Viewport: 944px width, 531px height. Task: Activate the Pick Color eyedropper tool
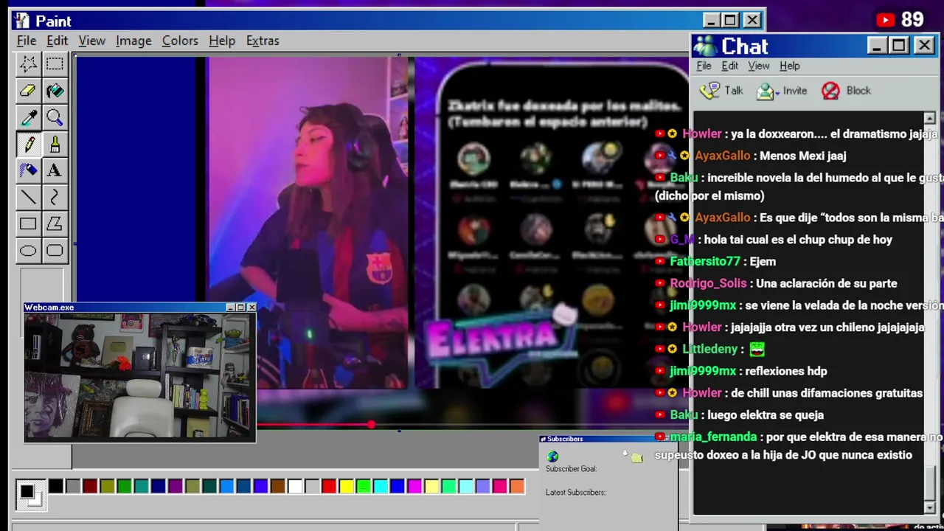point(28,117)
